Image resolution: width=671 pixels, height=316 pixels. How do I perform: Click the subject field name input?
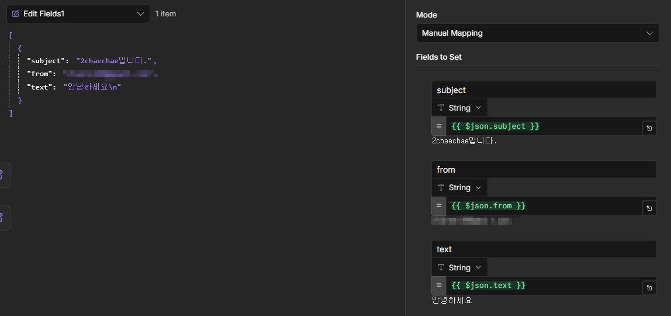point(544,90)
